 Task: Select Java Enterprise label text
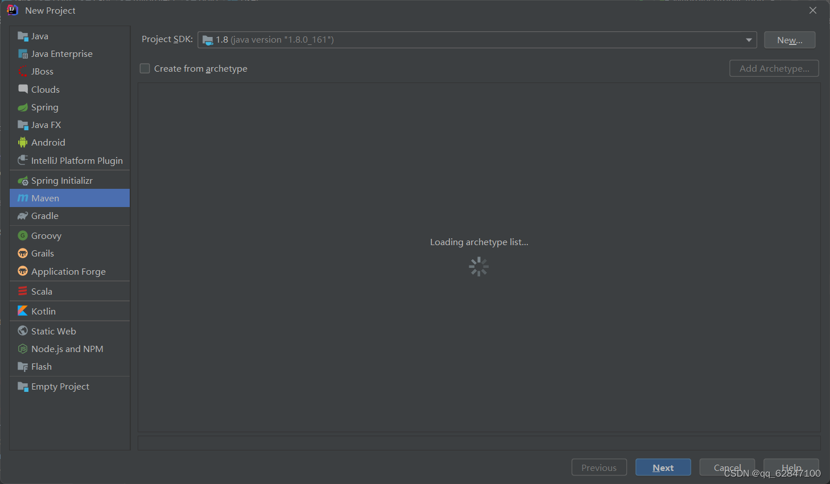tap(62, 54)
